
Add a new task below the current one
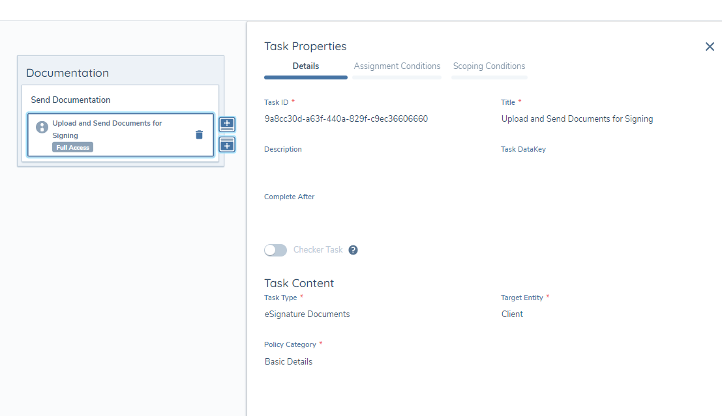227,145
